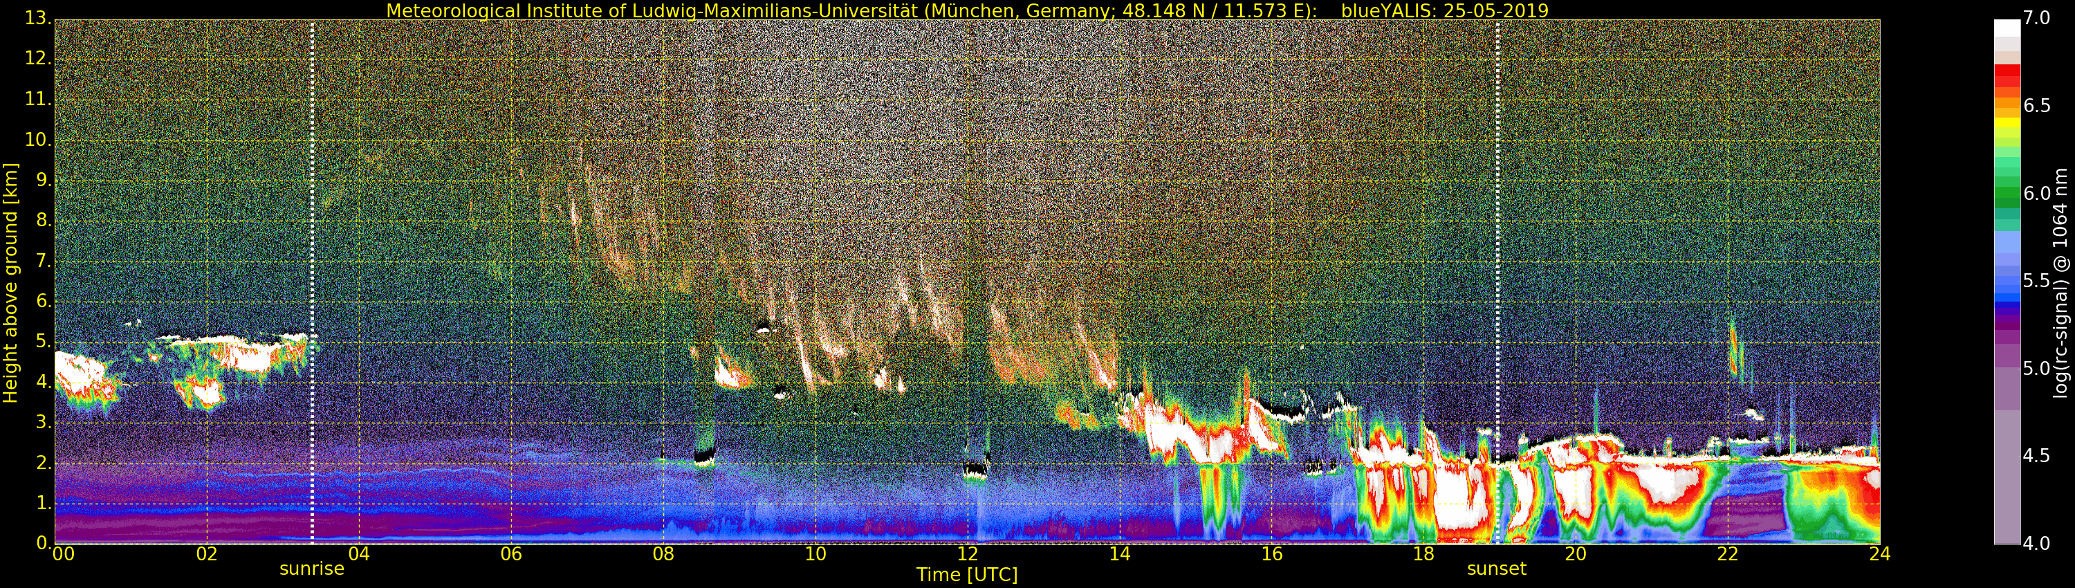The width and height of the screenshot is (2075, 588).
Task: Click the '8' height axis tick label
Action: click(x=43, y=220)
